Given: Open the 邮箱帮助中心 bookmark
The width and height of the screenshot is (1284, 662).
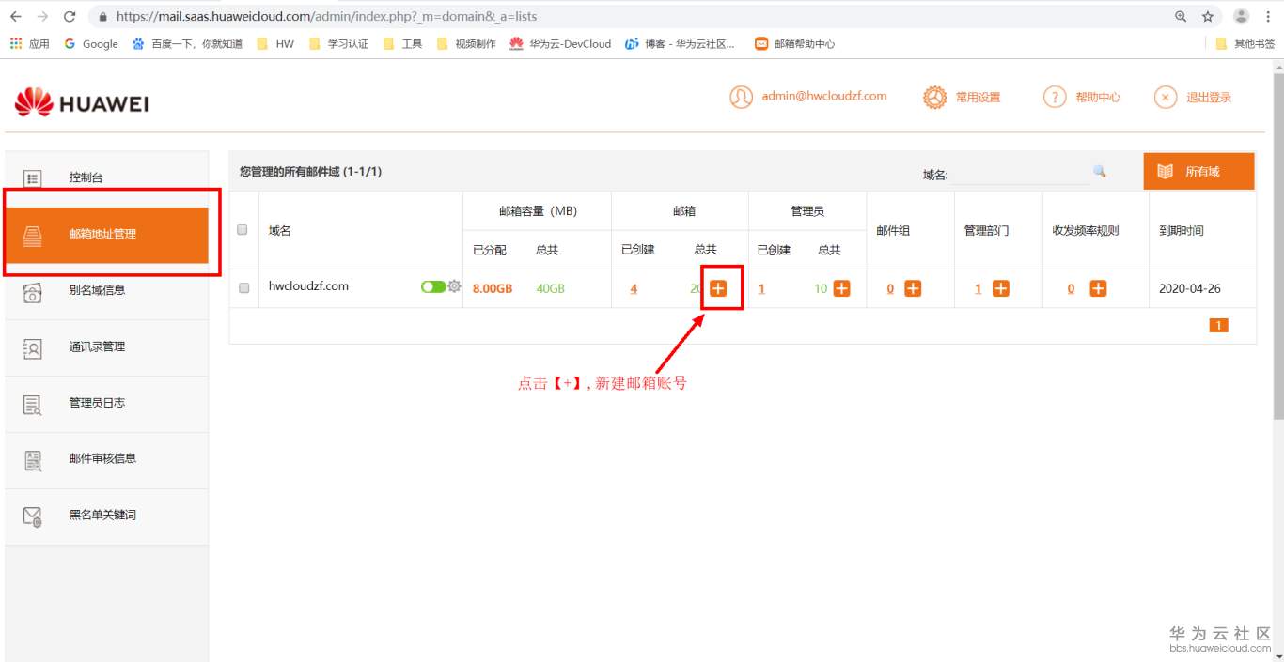Looking at the screenshot, I should (x=795, y=43).
